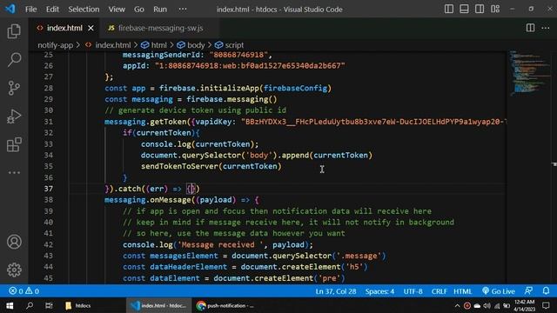
Task: Split the editor right
Action: (x=530, y=28)
